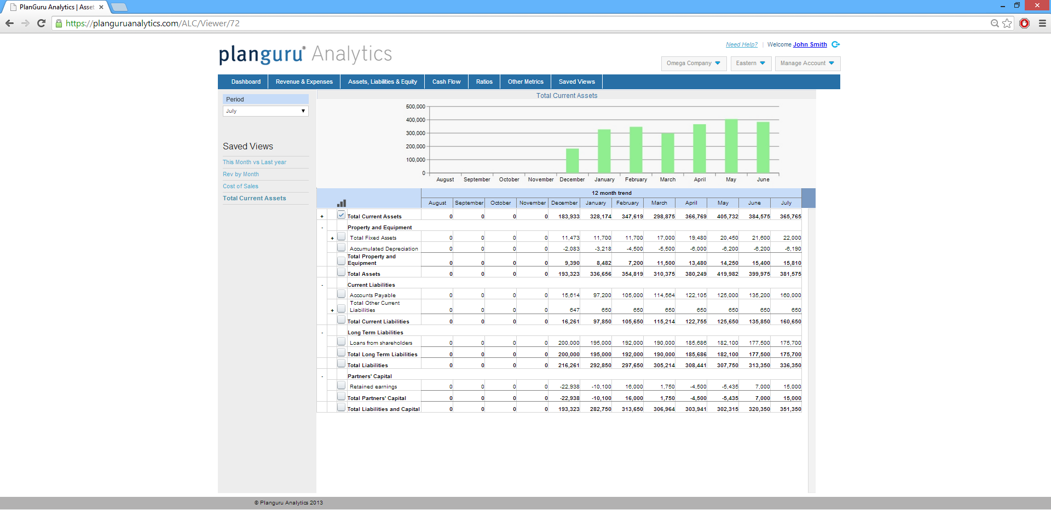Click the bar chart icon in the table header
Image resolution: width=1051 pixels, height=510 pixels.
point(342,203)
